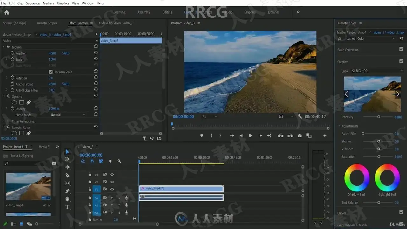Image resolution: width=407 pixels, height=229 pixels.
Task: Expand the Curves section in Lumetri Color
Action: pos(342,213)
